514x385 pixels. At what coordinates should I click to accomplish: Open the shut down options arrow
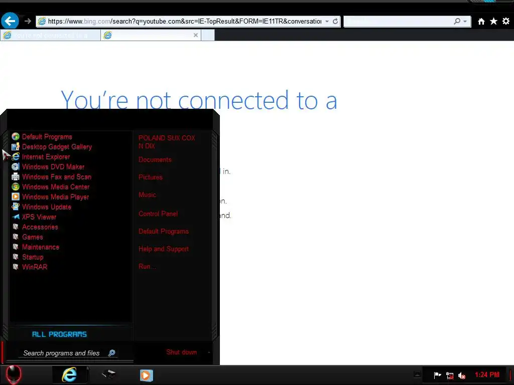tap(209, 352)
